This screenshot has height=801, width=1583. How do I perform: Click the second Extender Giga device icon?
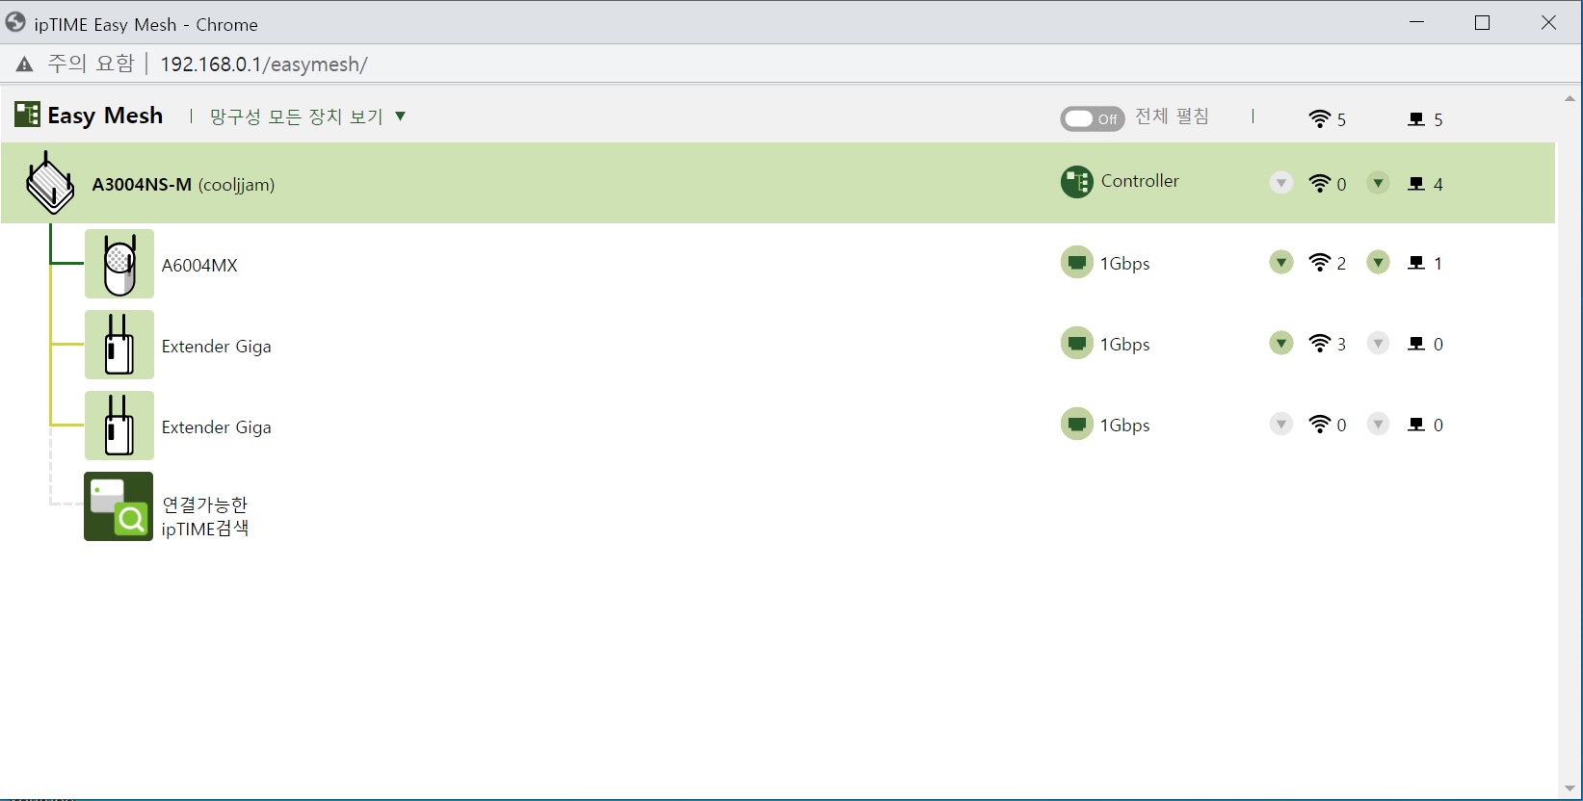coord(119,426)
